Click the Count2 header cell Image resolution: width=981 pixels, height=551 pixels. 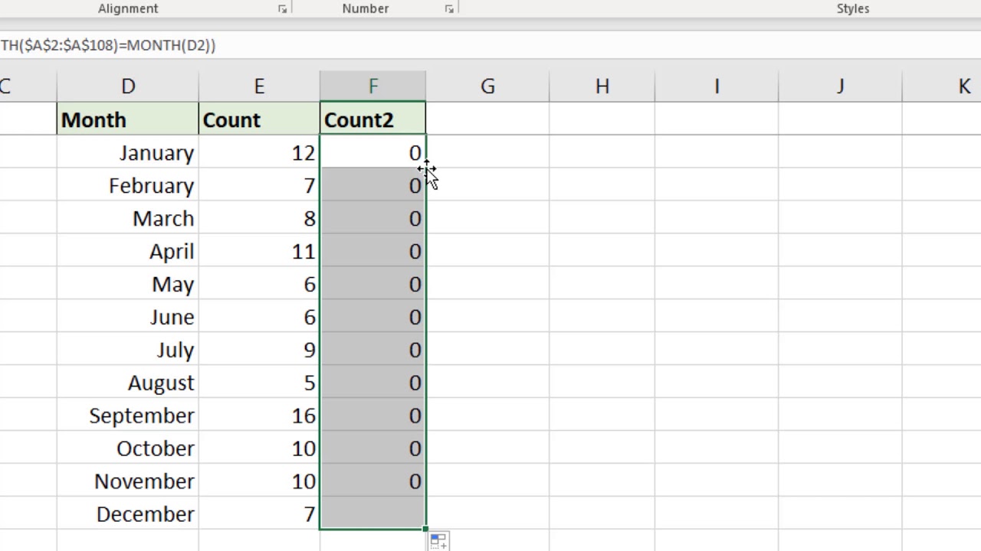pyautogui.click(x=372, y=120)
